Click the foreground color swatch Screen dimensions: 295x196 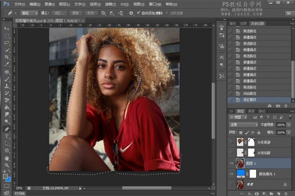[5, 175]
